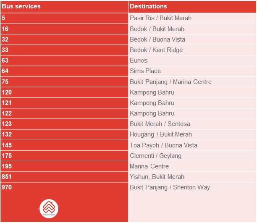Click the PropertyGuru logo icon

[49, 208]
